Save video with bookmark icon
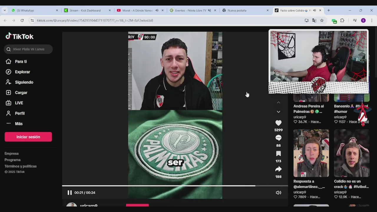 tap(278, 153)
